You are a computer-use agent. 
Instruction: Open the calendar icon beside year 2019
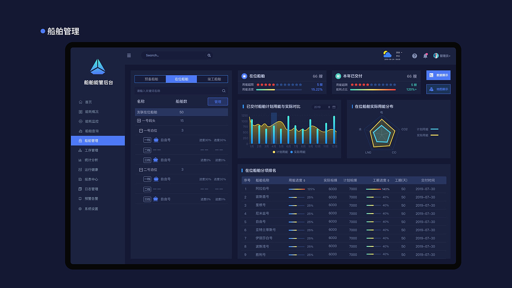tap(334, 107)
